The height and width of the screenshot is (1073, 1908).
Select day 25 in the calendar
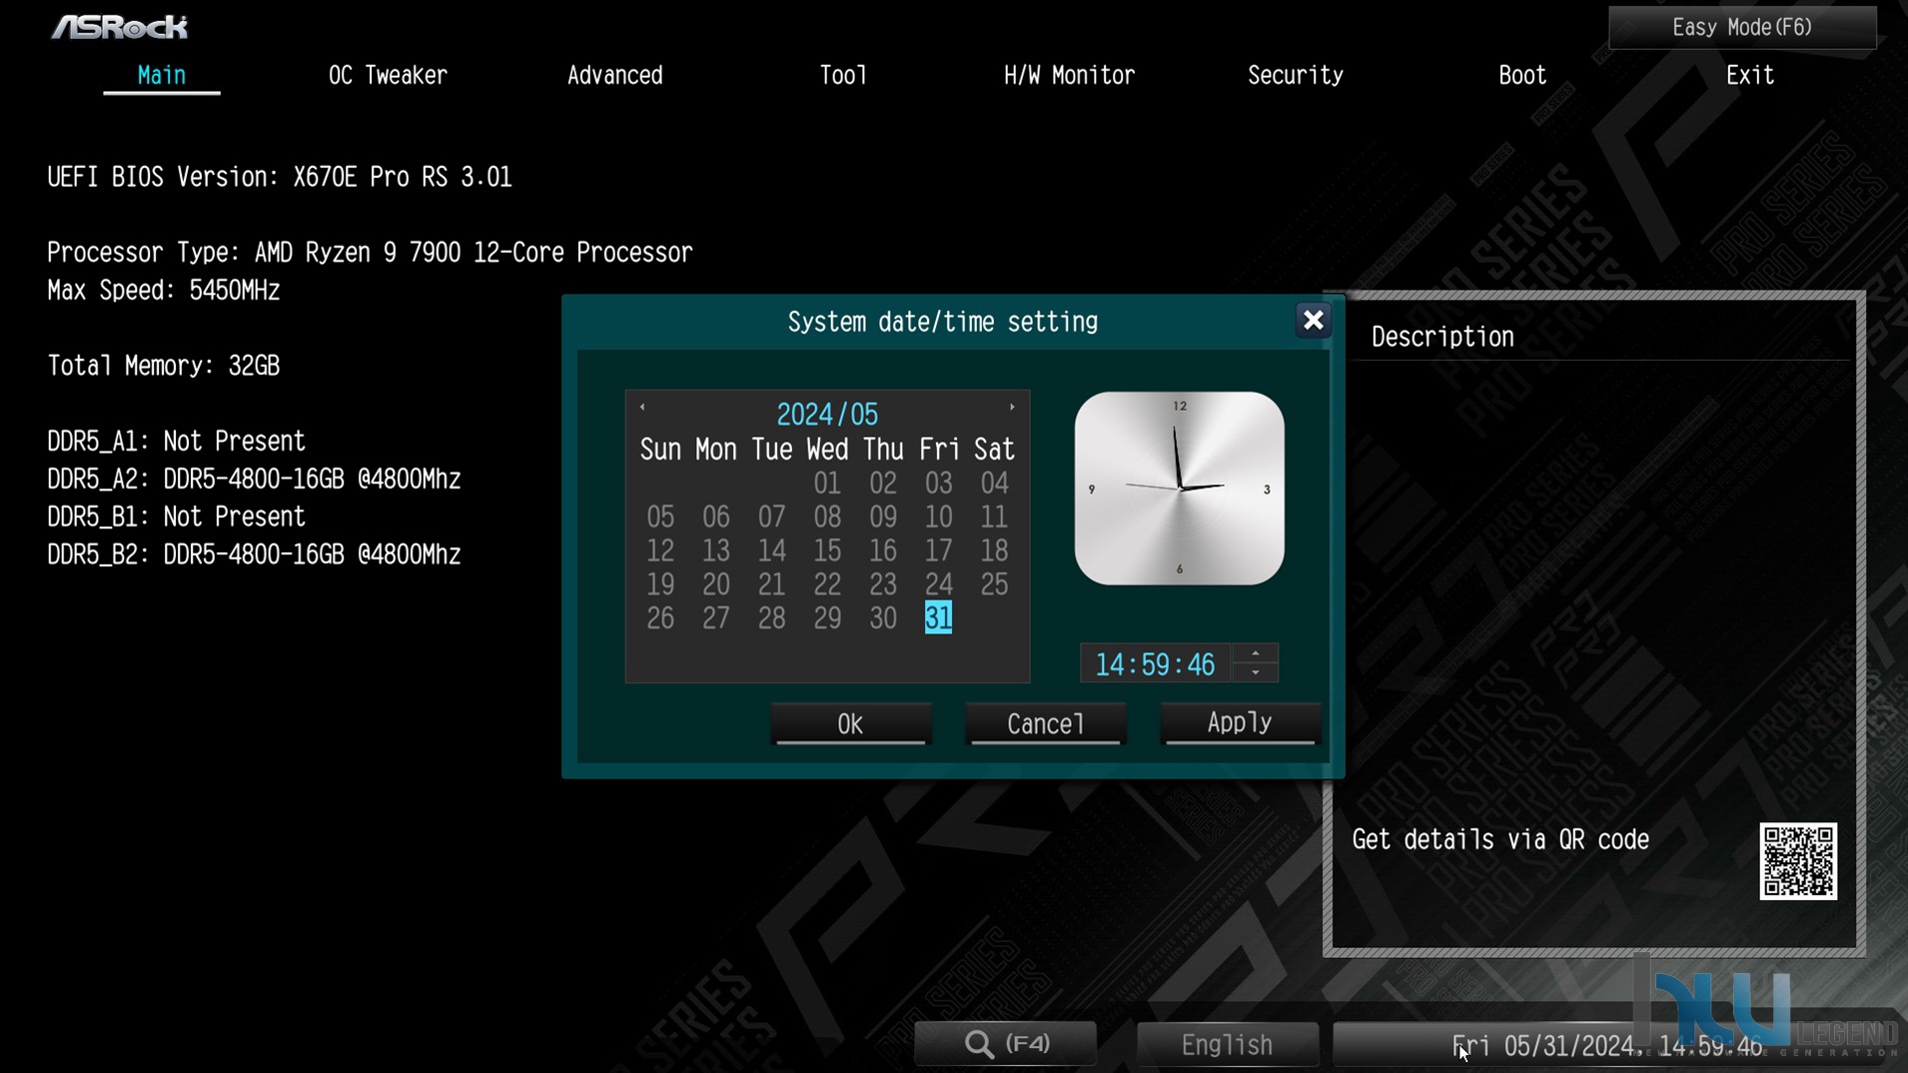(994, 584)
